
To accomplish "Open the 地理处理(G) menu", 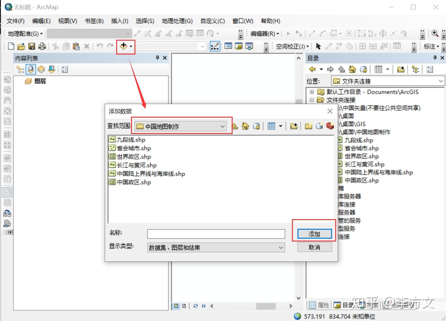I will coord(177,21).
